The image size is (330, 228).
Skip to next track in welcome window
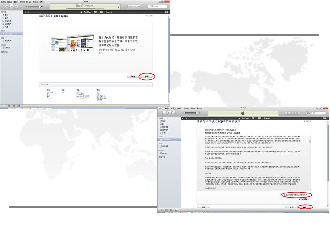16,7
